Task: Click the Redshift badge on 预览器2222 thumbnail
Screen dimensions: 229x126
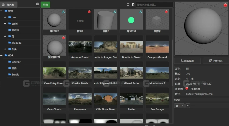Action: click(63, 38)
